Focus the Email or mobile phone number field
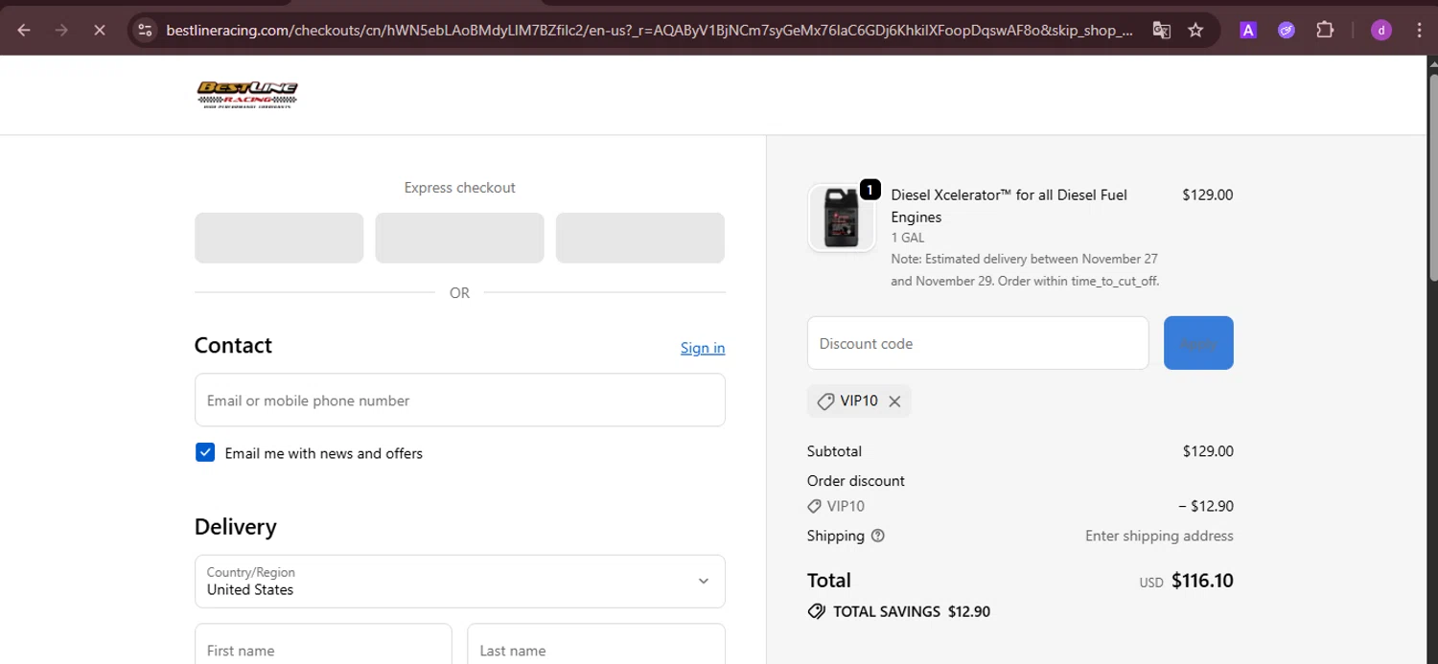Screen dimensions: 1438x664 (460, 400)
